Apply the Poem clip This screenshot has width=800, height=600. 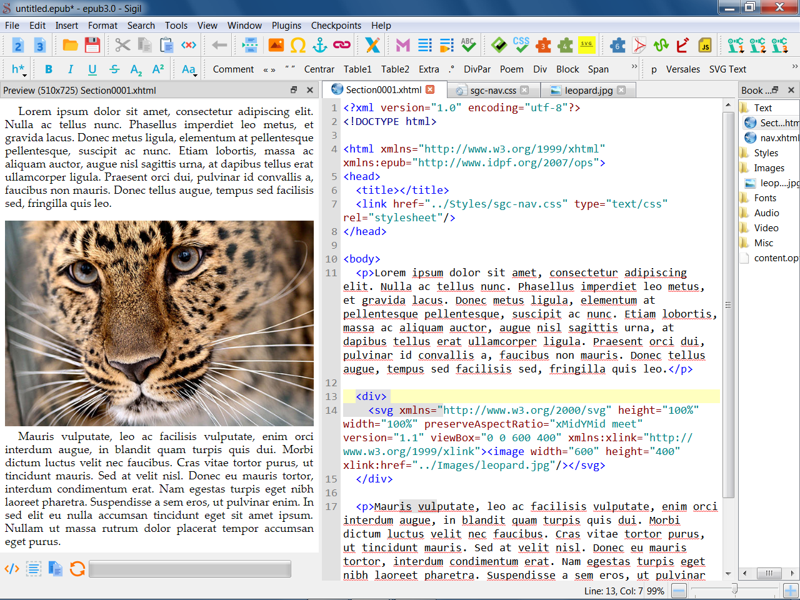(x=512, y=69)
